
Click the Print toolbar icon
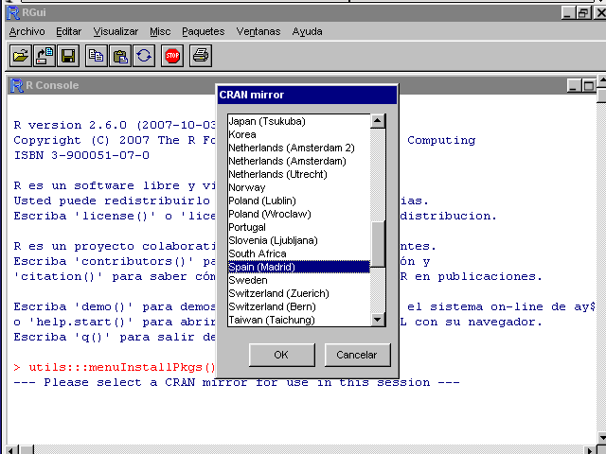tap(201, 56)
